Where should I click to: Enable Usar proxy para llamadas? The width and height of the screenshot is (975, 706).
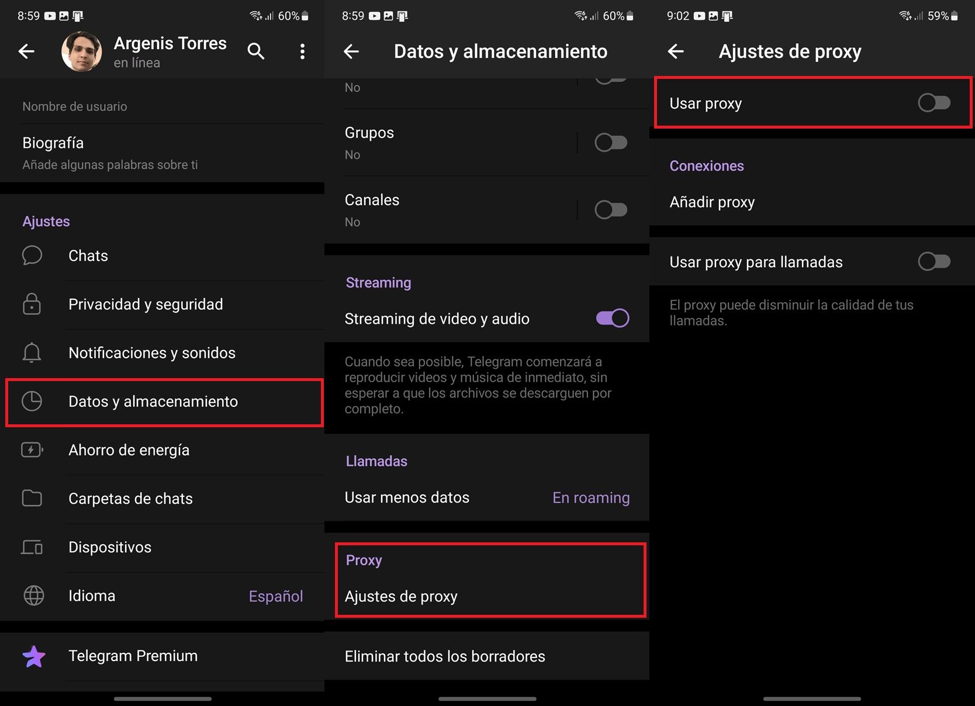click(933, 261)
